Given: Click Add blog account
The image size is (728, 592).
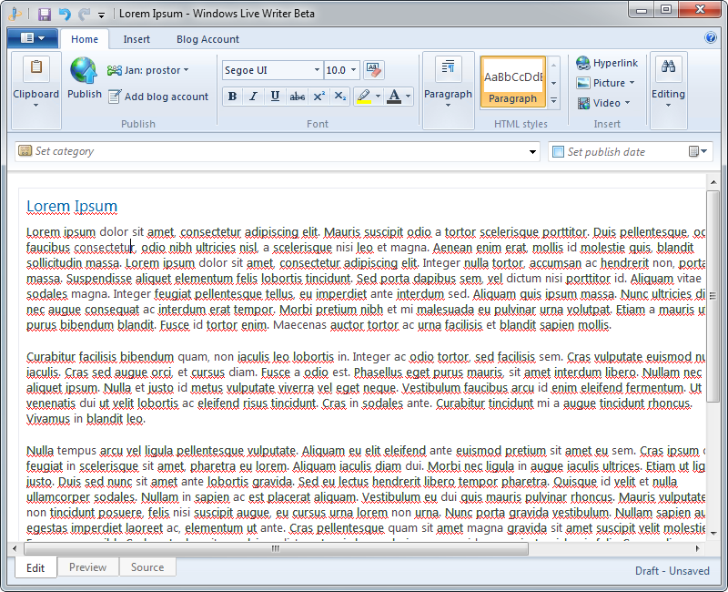Looking at the screenshot, I should click(157, 97).
